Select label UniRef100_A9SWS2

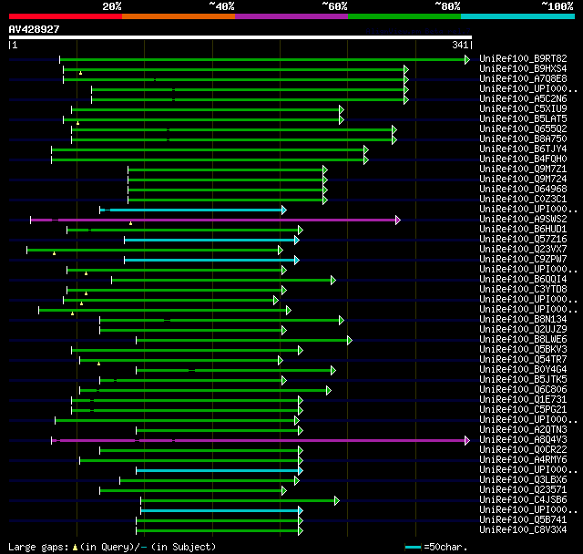(523, 220)
